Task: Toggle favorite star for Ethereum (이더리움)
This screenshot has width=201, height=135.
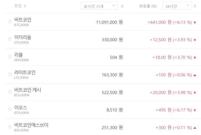Action: point(10,39)
